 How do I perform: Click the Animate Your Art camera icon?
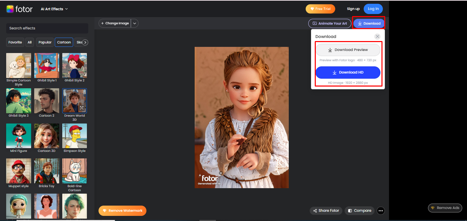click(315, 23)
